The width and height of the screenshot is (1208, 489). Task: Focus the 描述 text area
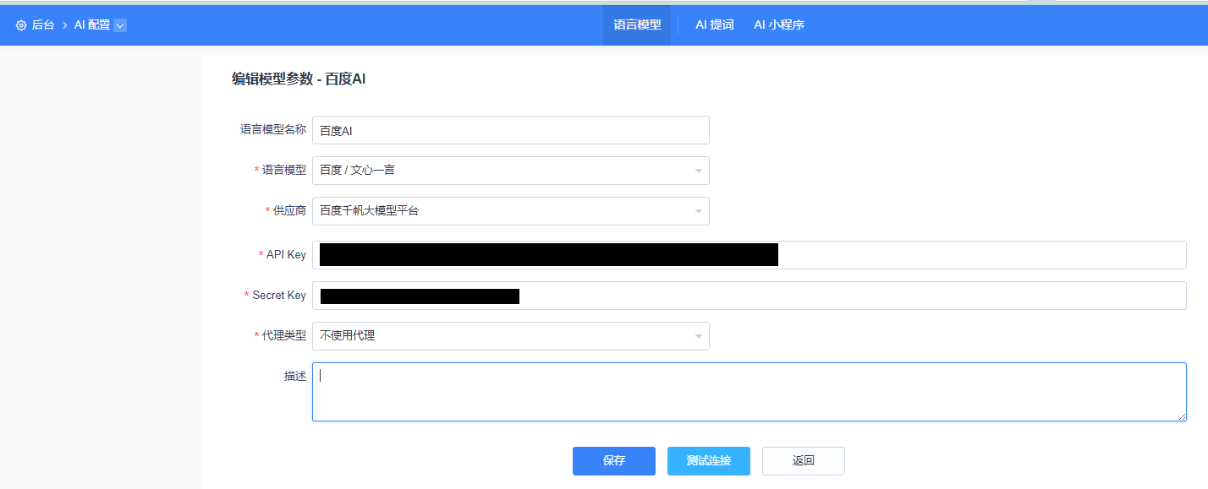[x=750, y=392]
